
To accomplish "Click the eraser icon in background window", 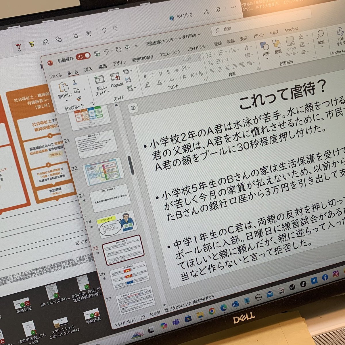I will click(45, 42).
